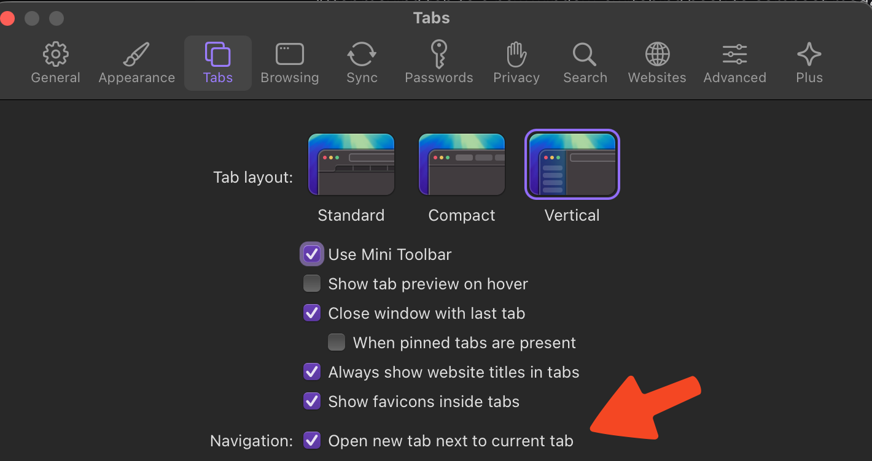The width and height of the screenshot is (872, 461).
Task: Toggle Always show website titles in tabs
Action: click(x=312, y=372)
